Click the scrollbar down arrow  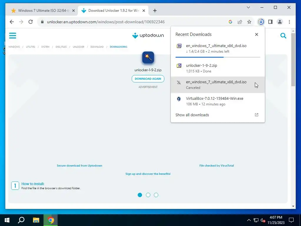coord(293,206)
